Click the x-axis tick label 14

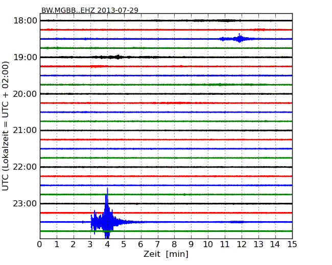click(x=275, y=244)
